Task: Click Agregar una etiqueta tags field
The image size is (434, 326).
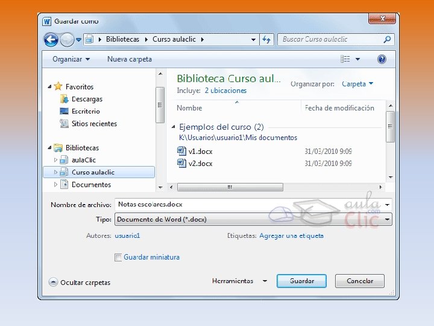Action: coord(292,235)
